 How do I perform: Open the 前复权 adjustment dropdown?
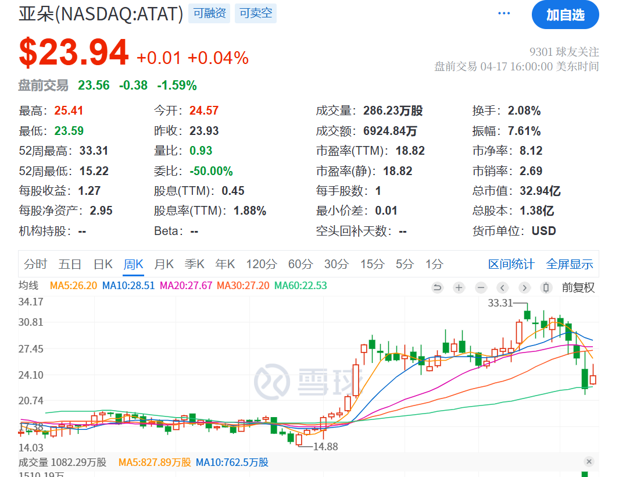578,287
